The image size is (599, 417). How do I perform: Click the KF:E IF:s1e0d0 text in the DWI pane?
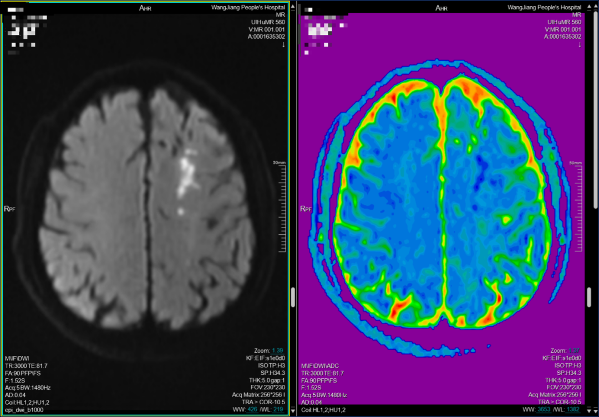click(266, 358)
